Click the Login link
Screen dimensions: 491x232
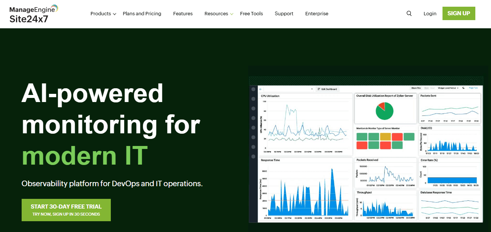pos(430,13)
